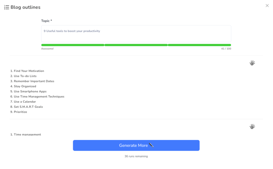Click the first green strength bar segment

pos(73,45)
